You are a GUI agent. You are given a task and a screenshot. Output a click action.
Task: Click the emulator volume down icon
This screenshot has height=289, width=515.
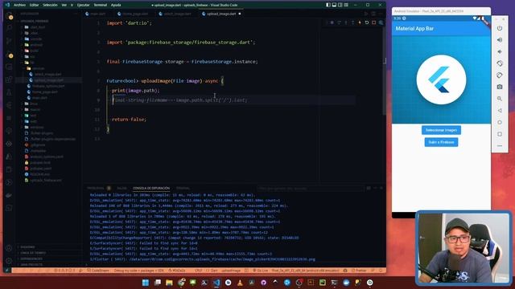pyautogui.click(x=500, y=51)
